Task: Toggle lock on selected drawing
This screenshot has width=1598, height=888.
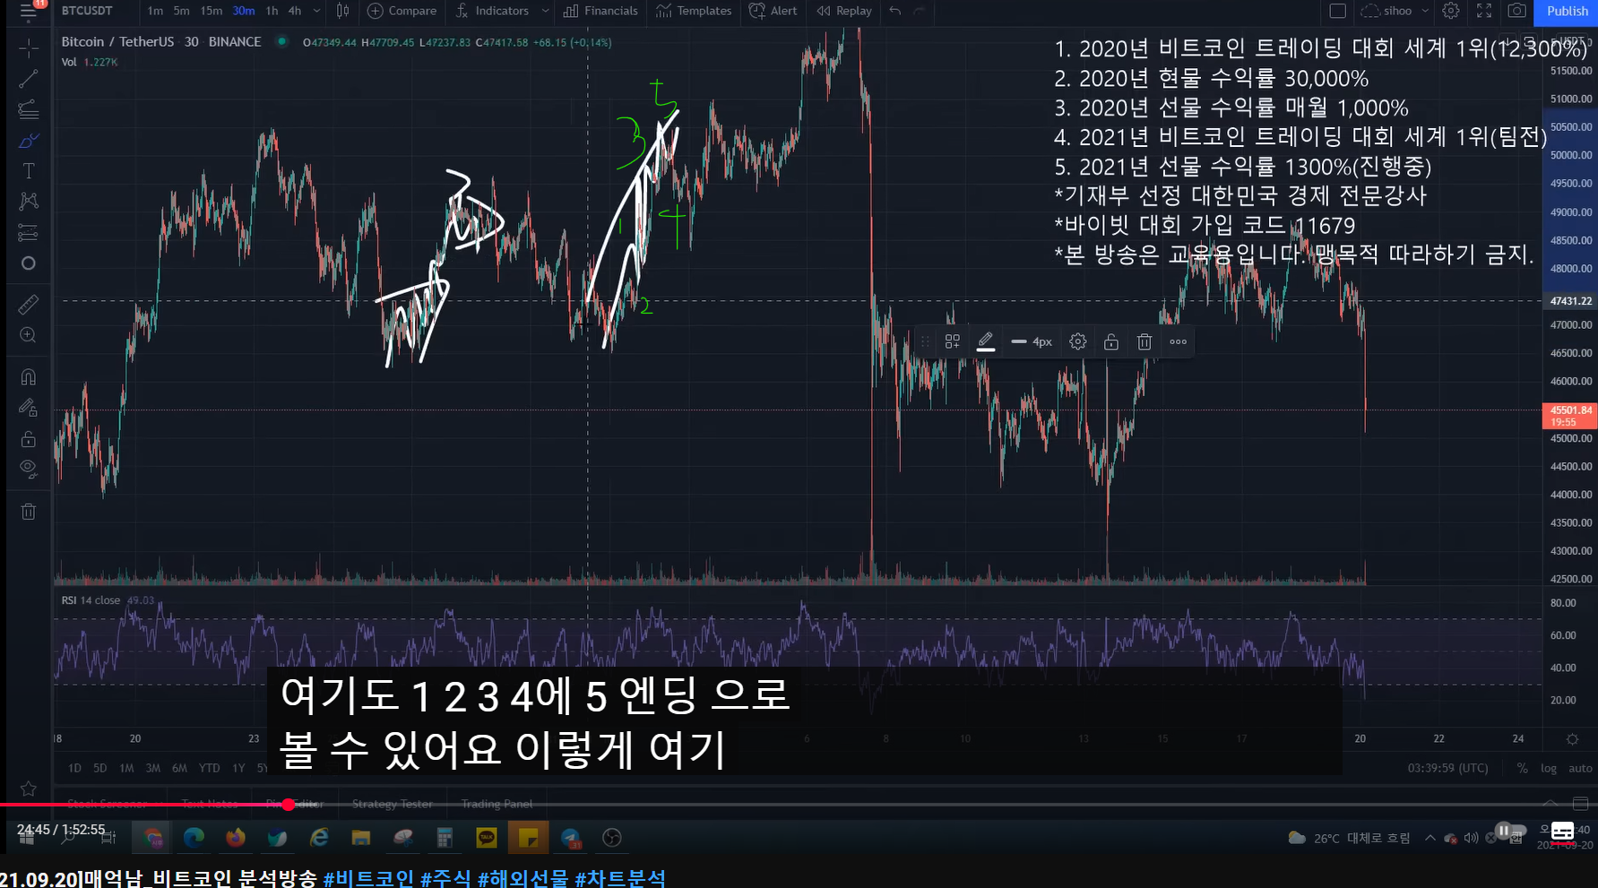Action: pos(1111,341)
